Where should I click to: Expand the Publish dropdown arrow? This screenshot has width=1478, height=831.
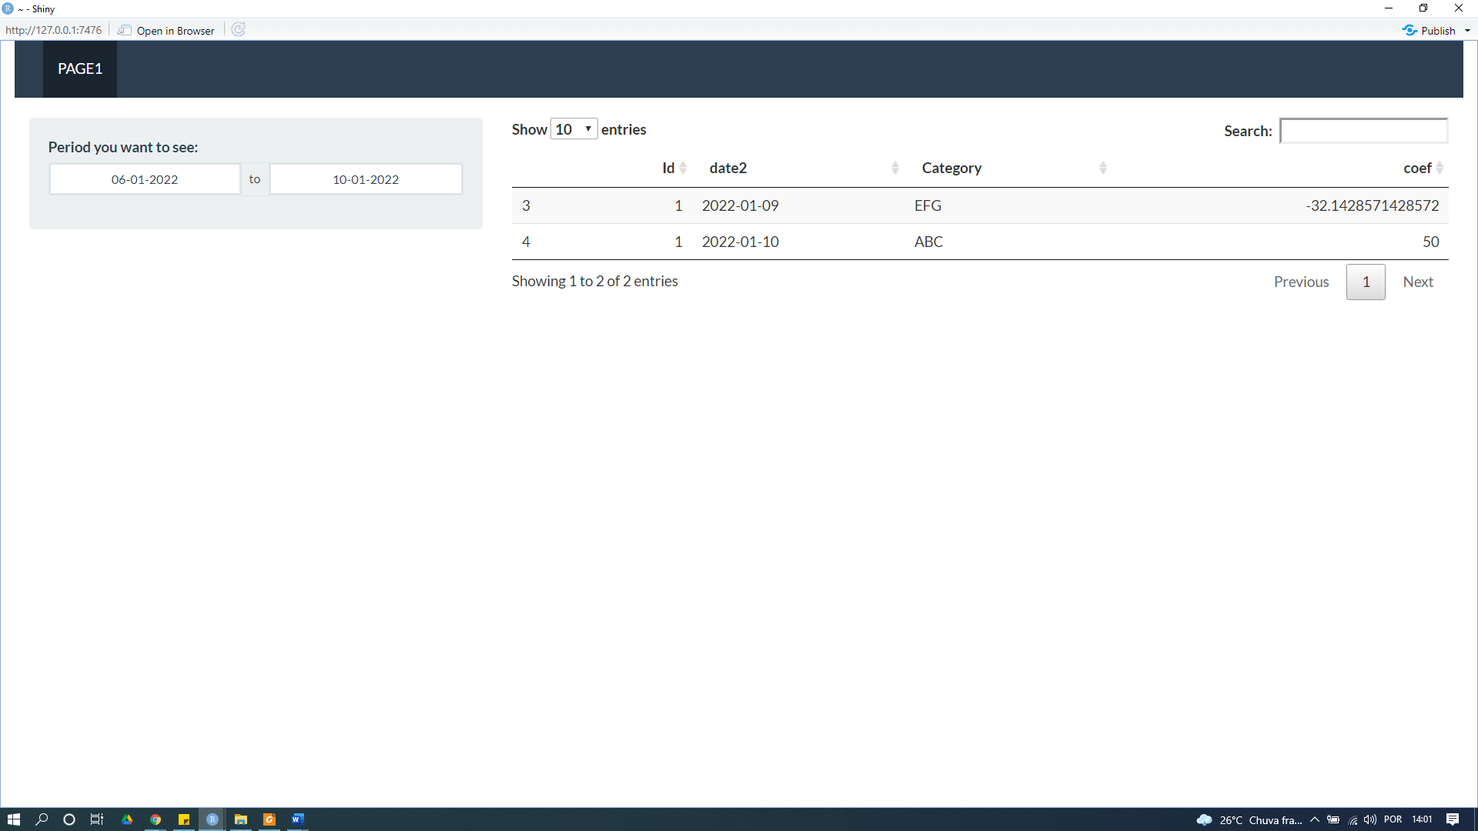coord(1467,31)
